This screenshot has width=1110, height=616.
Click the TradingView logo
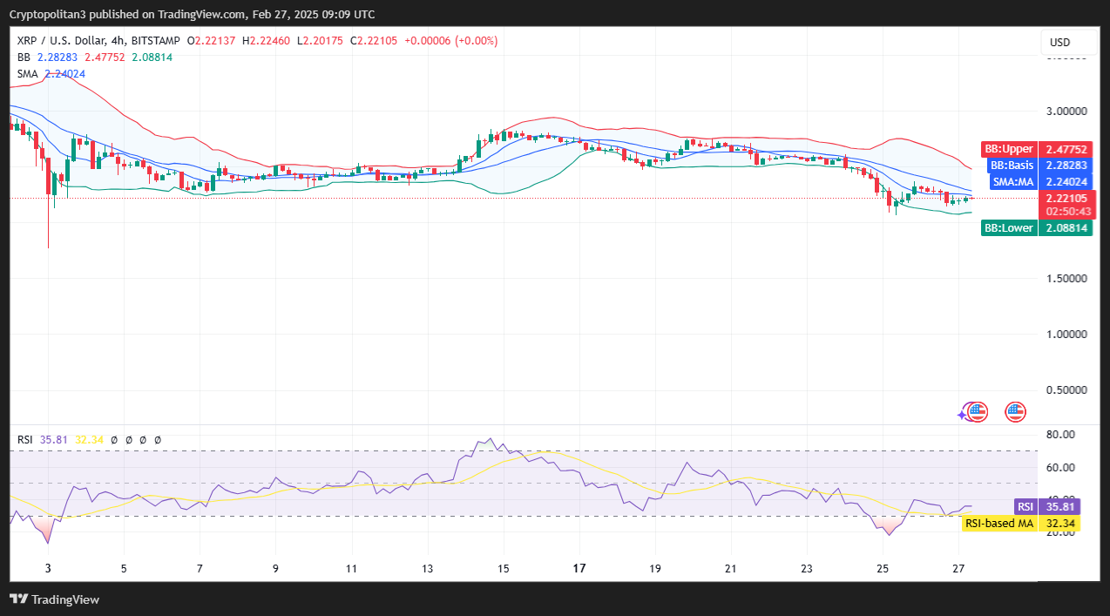coord(54,599)
